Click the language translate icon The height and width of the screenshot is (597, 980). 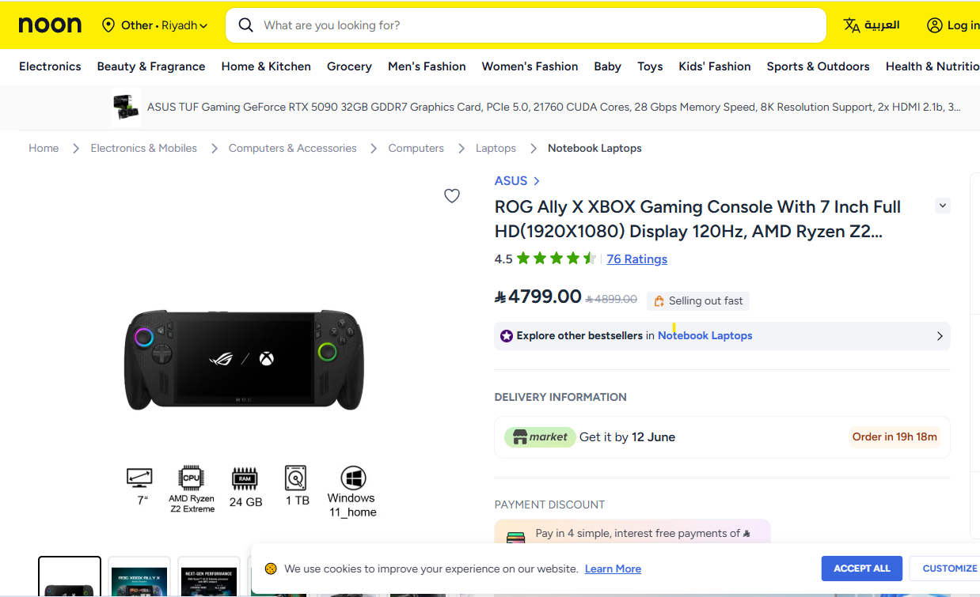tap(852, 25)
